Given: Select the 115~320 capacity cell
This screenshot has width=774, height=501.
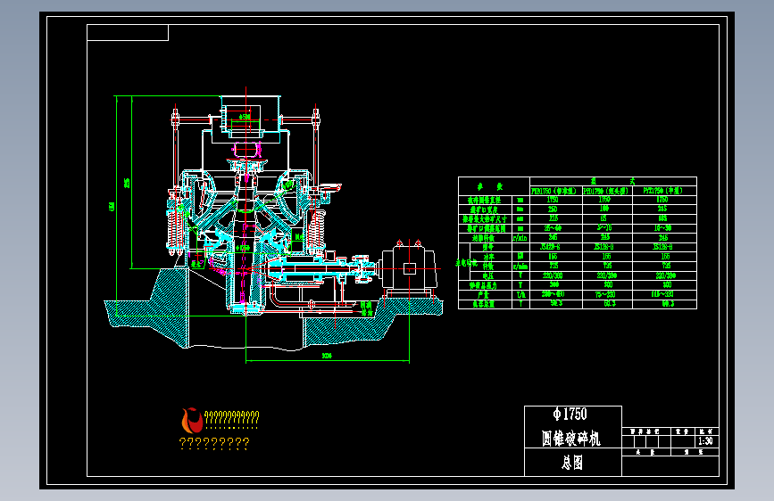Looking at the screenshot, I should (662, 294).
